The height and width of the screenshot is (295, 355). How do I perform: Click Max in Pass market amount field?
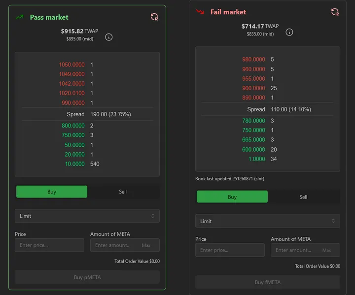146,245
